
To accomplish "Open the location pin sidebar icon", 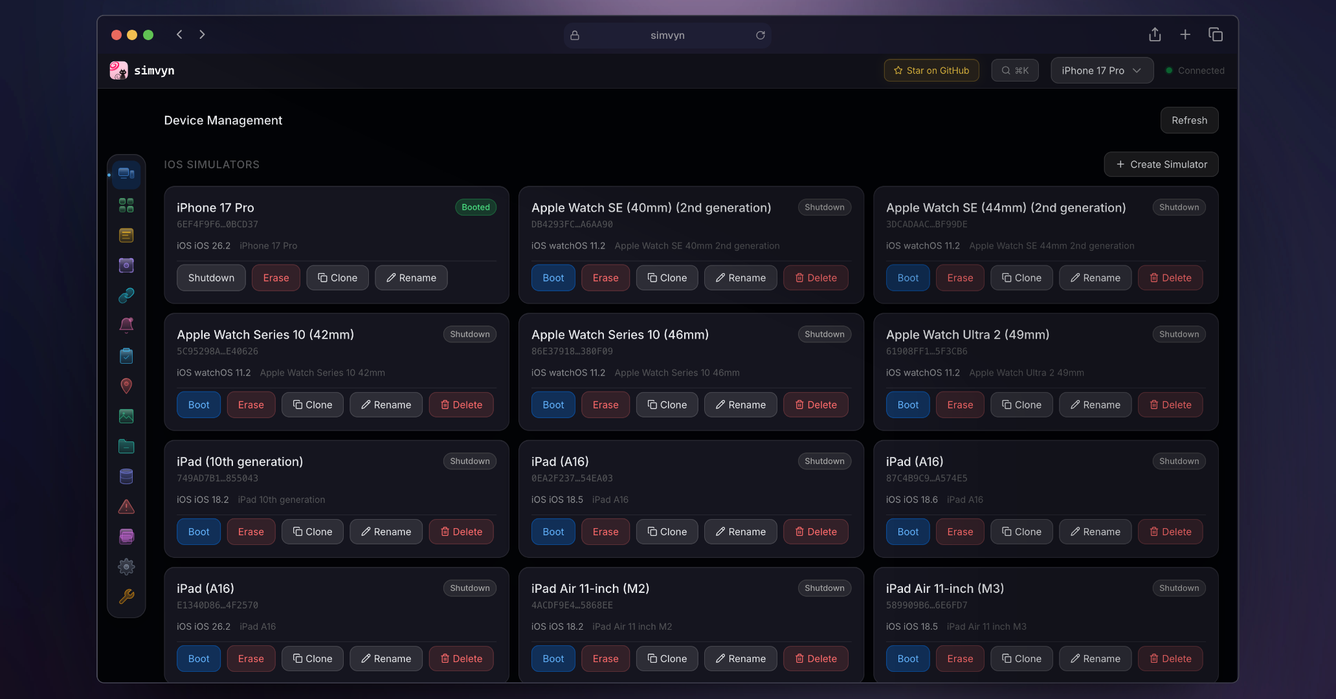I will [x=126, y=386].
